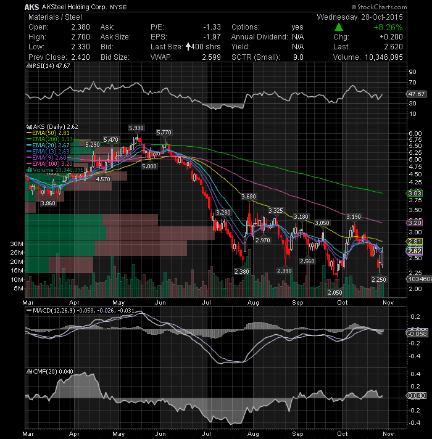Click the legend Volume 10,346,095 entry
This screenshot has width=432, height=439.
coord(55,170)
